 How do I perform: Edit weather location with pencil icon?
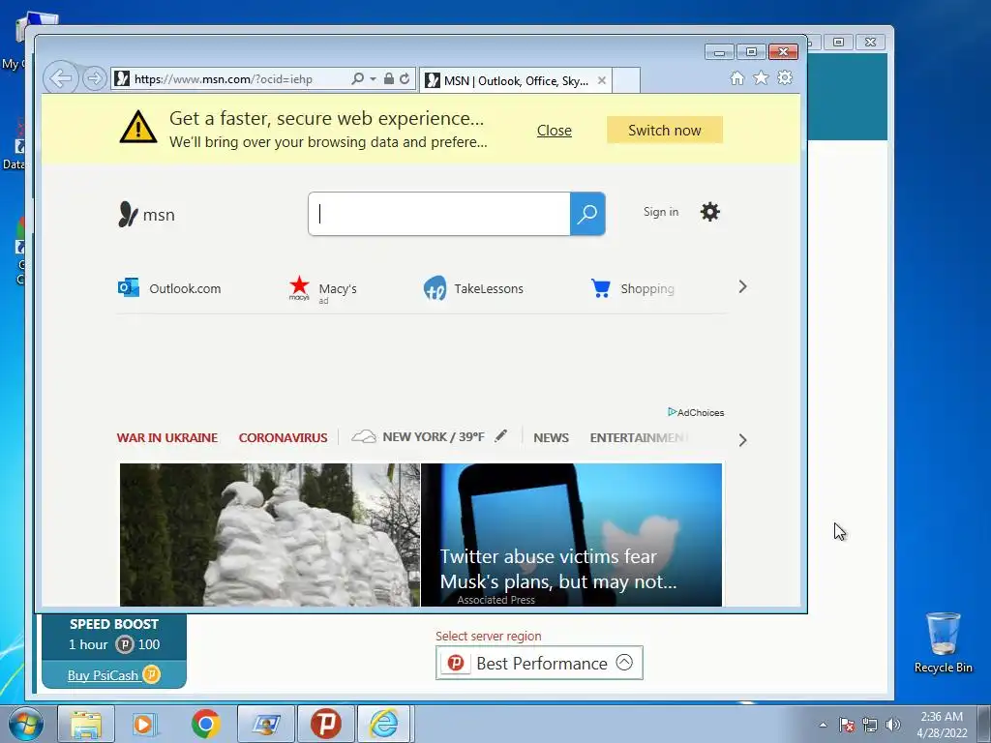[500, 435]
